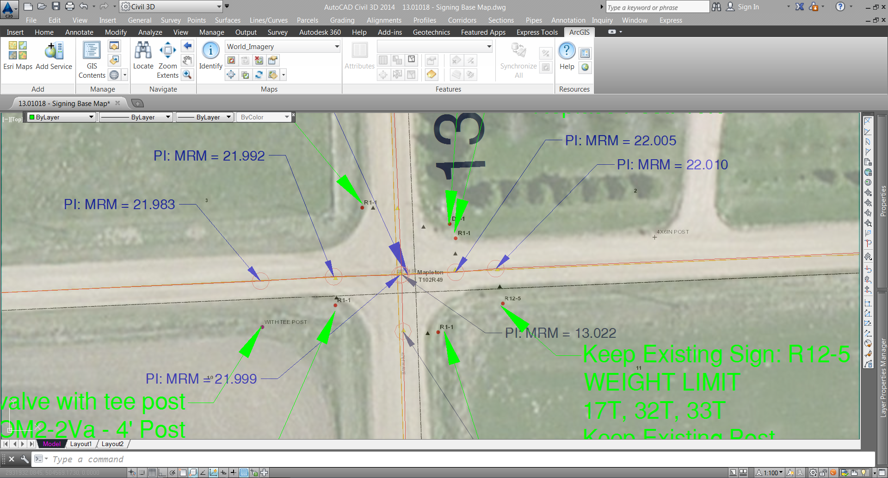Open the Corridors menu
This screenshot has height=478, width=888.
tap(462, 20)
